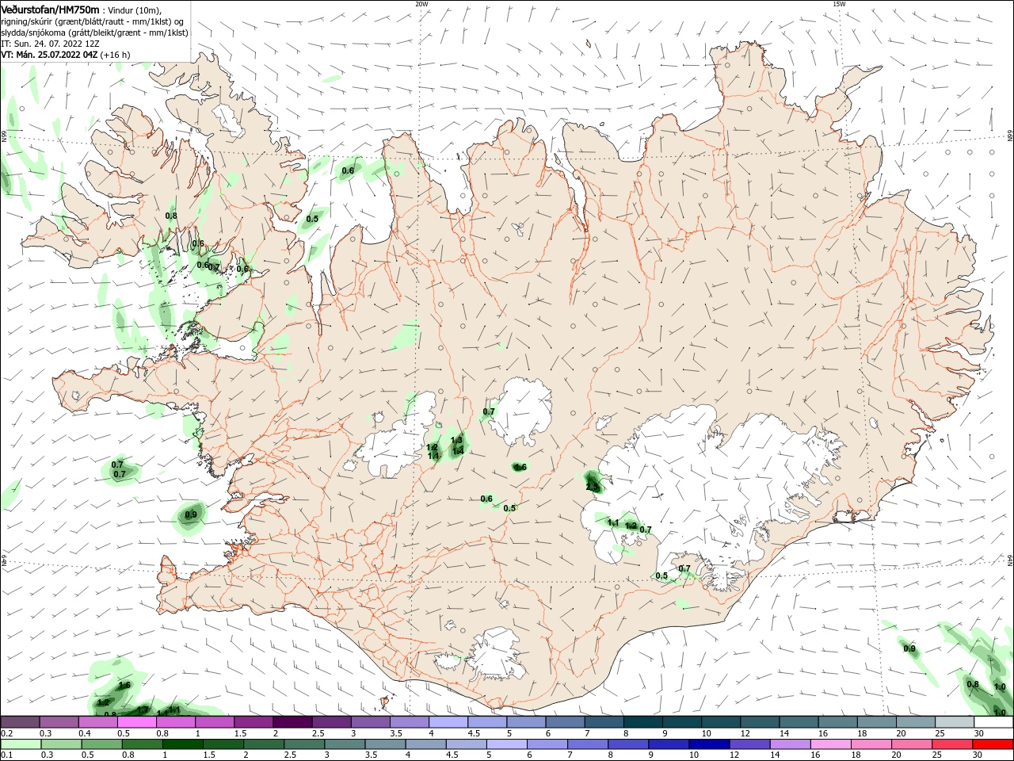Screen dimensions: 1014x761
Task: Click the 15W longitude label
Action: tap(839, 4)
